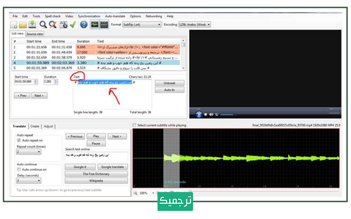The width and height of the screenshot is (351, 219).
Task: Click Start time spinner arrows
Action: pos(36,82)
